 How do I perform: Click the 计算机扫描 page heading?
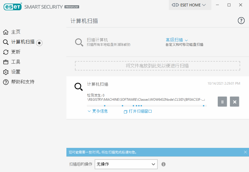tap(84, 21)
